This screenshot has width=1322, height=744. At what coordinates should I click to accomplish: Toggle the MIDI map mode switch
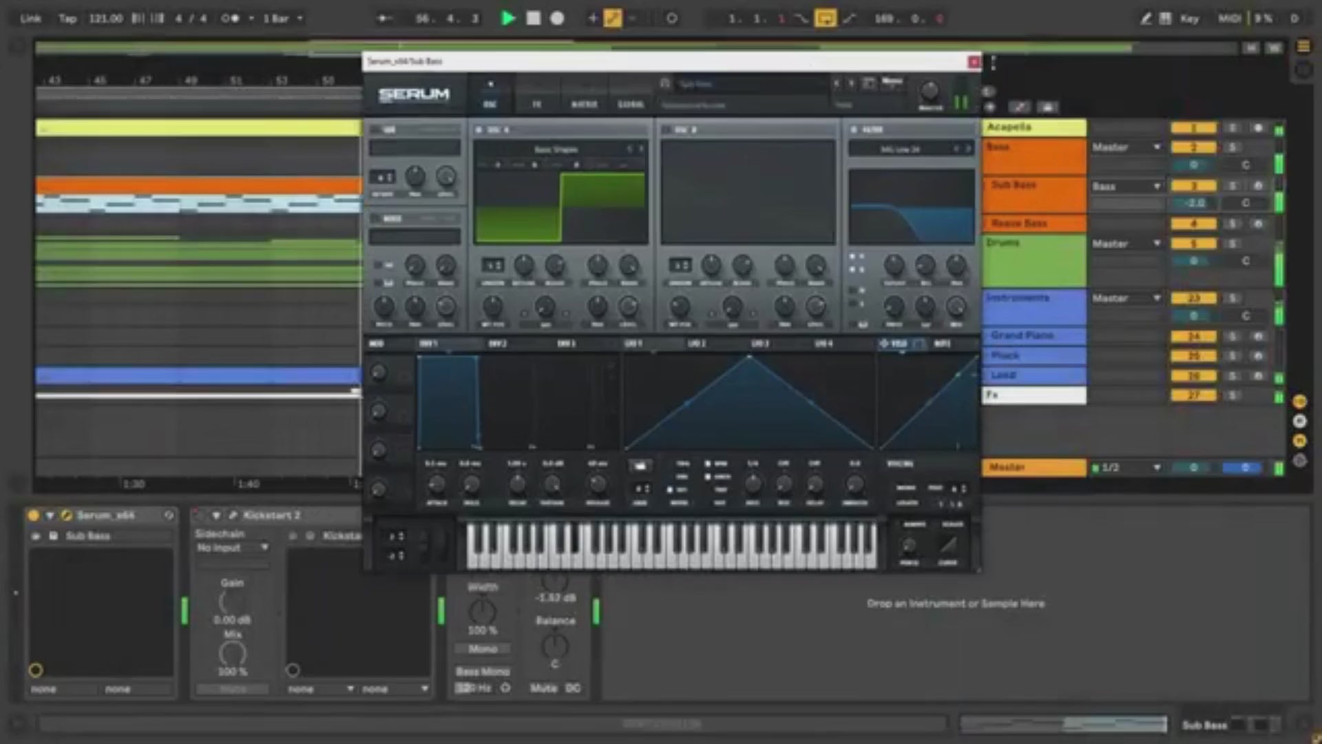pyautogui.click(x=1229, y=19)
